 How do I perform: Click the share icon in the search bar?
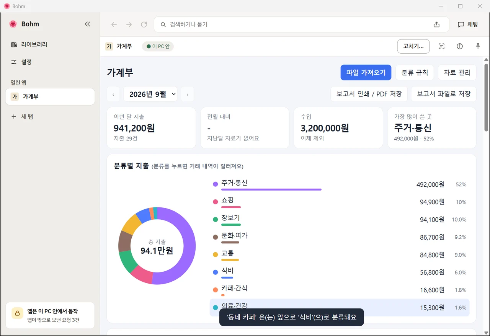point(436,24)
